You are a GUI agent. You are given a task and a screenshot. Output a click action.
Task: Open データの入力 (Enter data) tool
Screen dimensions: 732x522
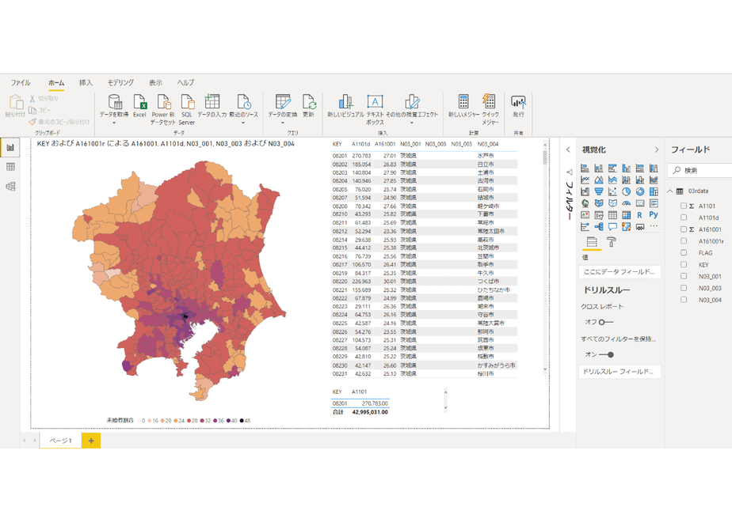212,106
